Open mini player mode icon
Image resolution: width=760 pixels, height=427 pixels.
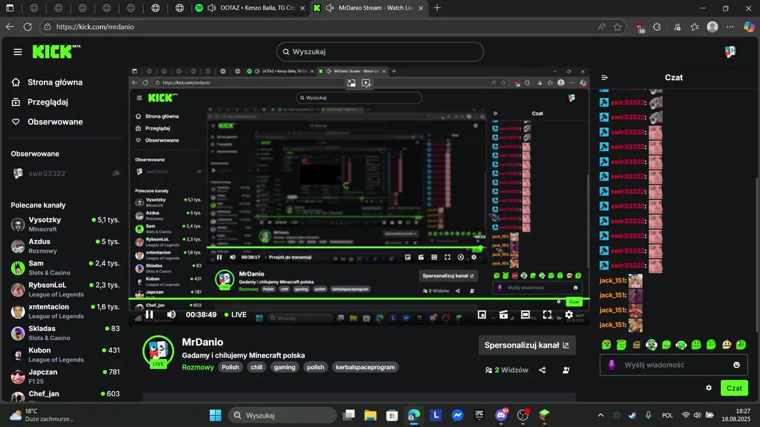click(x=482, y=314)
